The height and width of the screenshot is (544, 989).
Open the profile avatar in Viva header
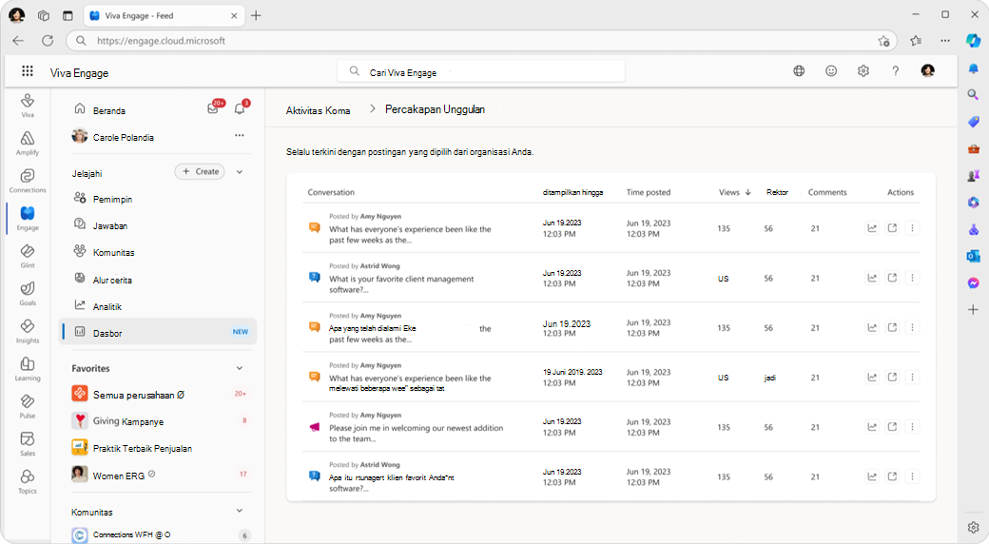(928, 70)
